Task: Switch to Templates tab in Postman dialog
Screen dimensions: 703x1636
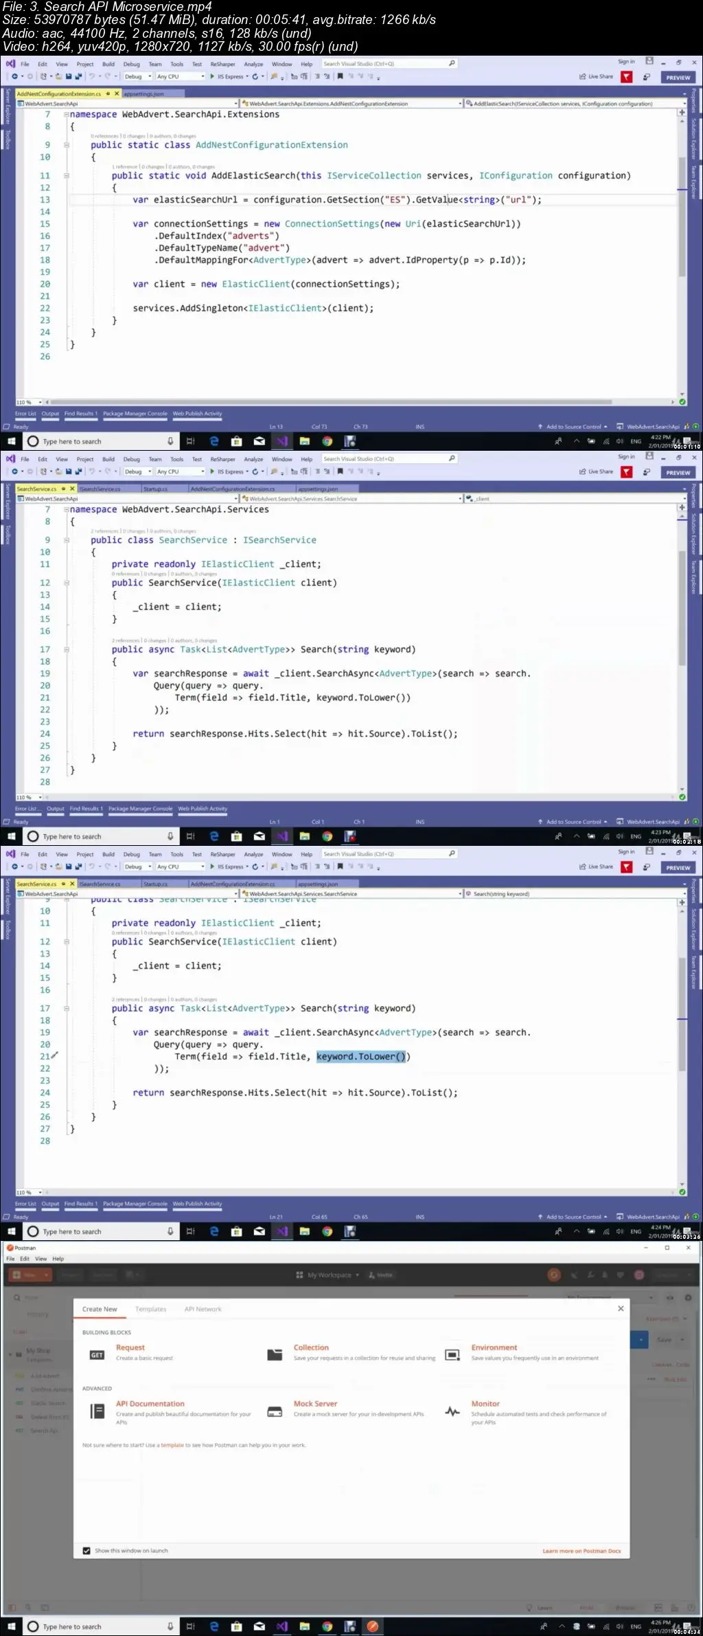Action: tap(150, 1309)
